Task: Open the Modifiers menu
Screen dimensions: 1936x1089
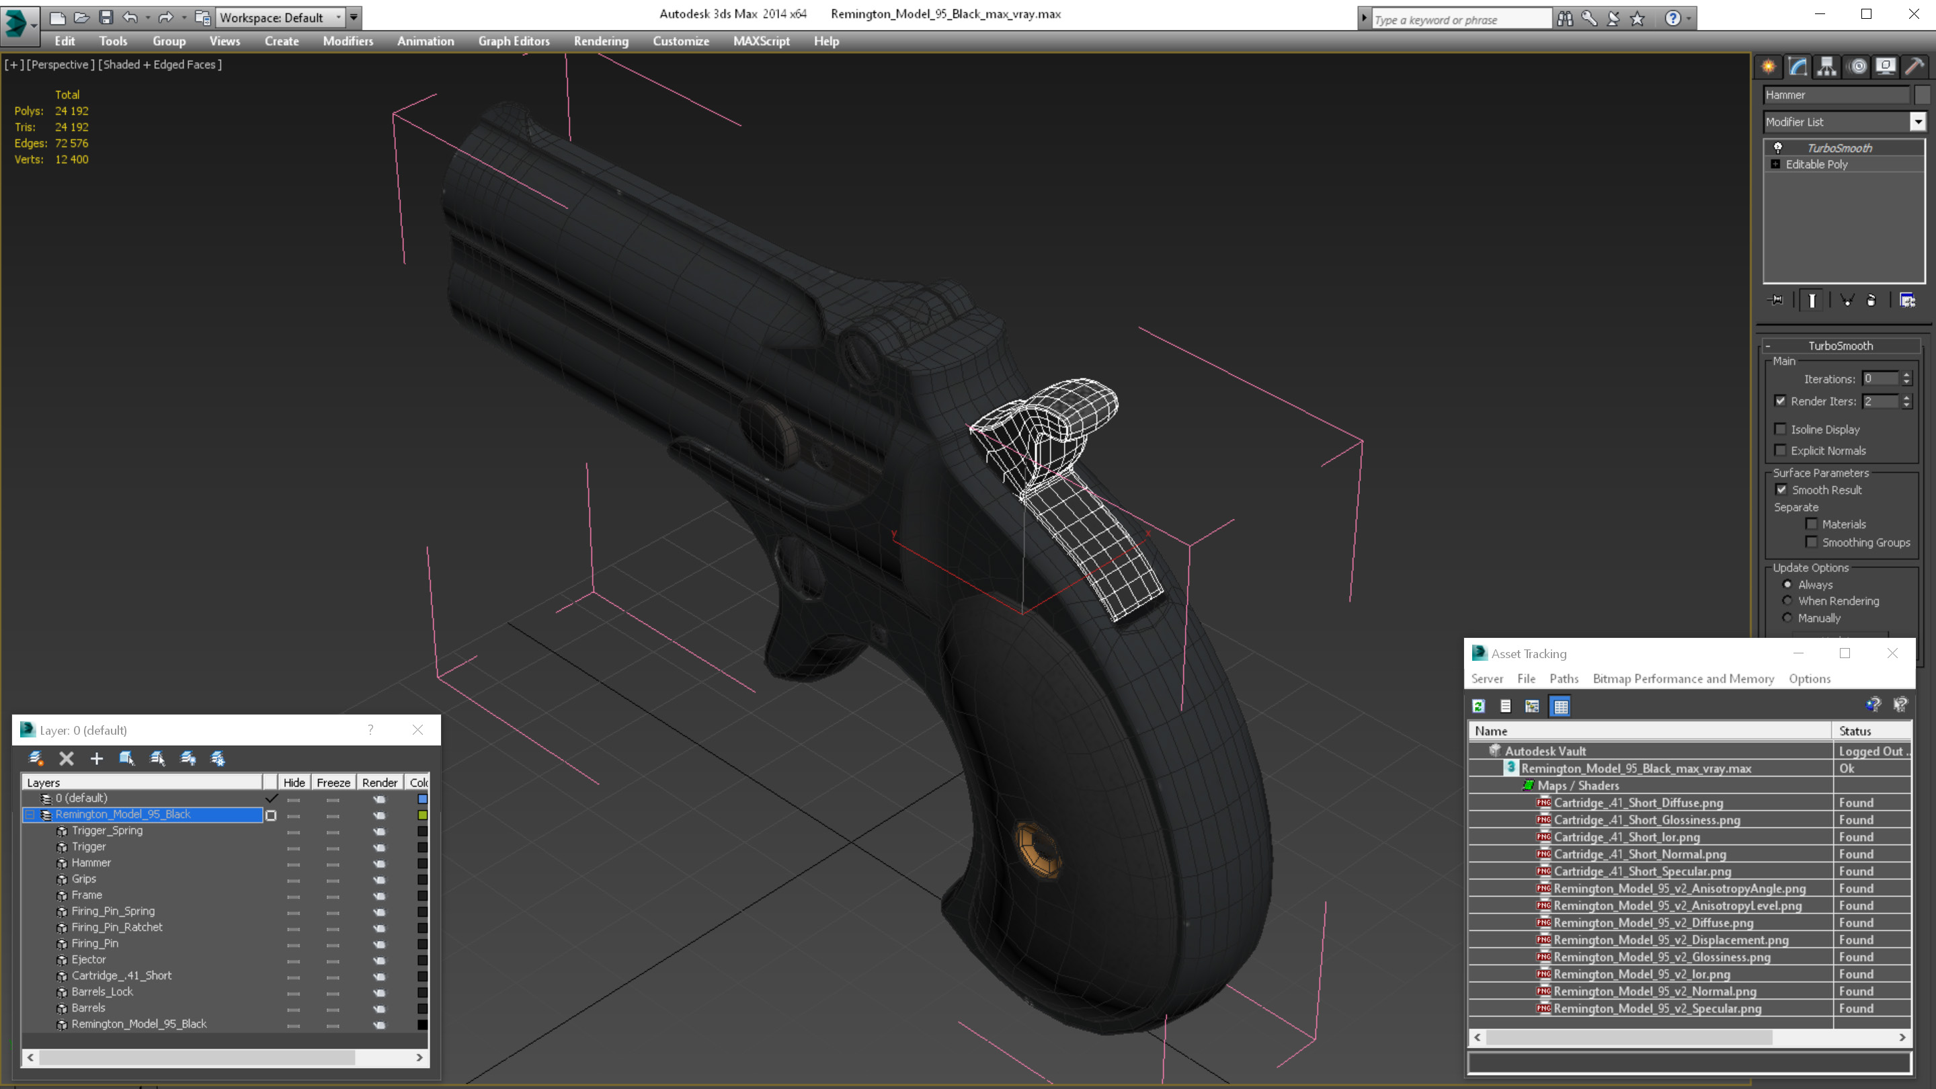Action: (348, 41)
